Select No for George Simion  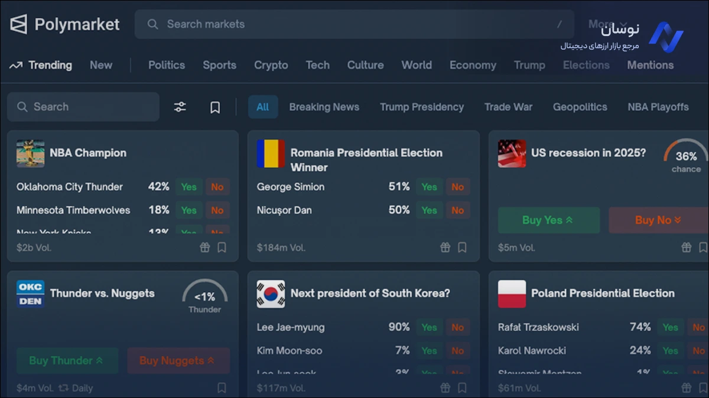458,187
